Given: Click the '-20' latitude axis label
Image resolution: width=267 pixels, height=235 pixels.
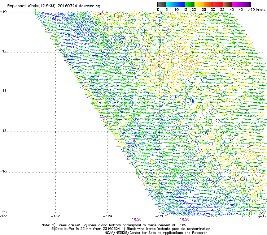Looking at the screenshot, I should click(x=3, y=212).
